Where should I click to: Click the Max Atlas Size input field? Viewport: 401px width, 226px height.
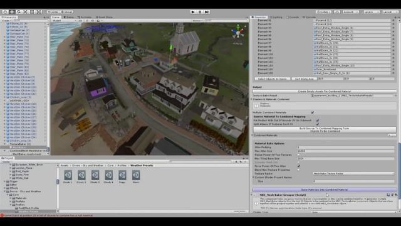(346, 151)
